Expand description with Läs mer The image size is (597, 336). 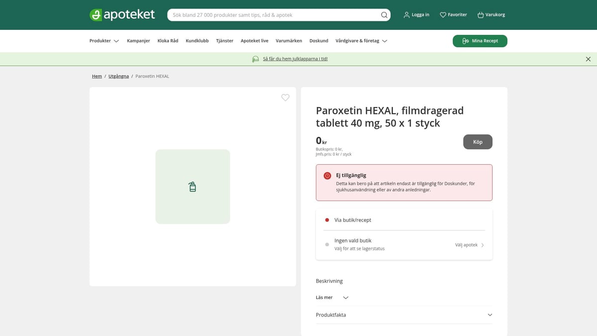coord(332,297)
